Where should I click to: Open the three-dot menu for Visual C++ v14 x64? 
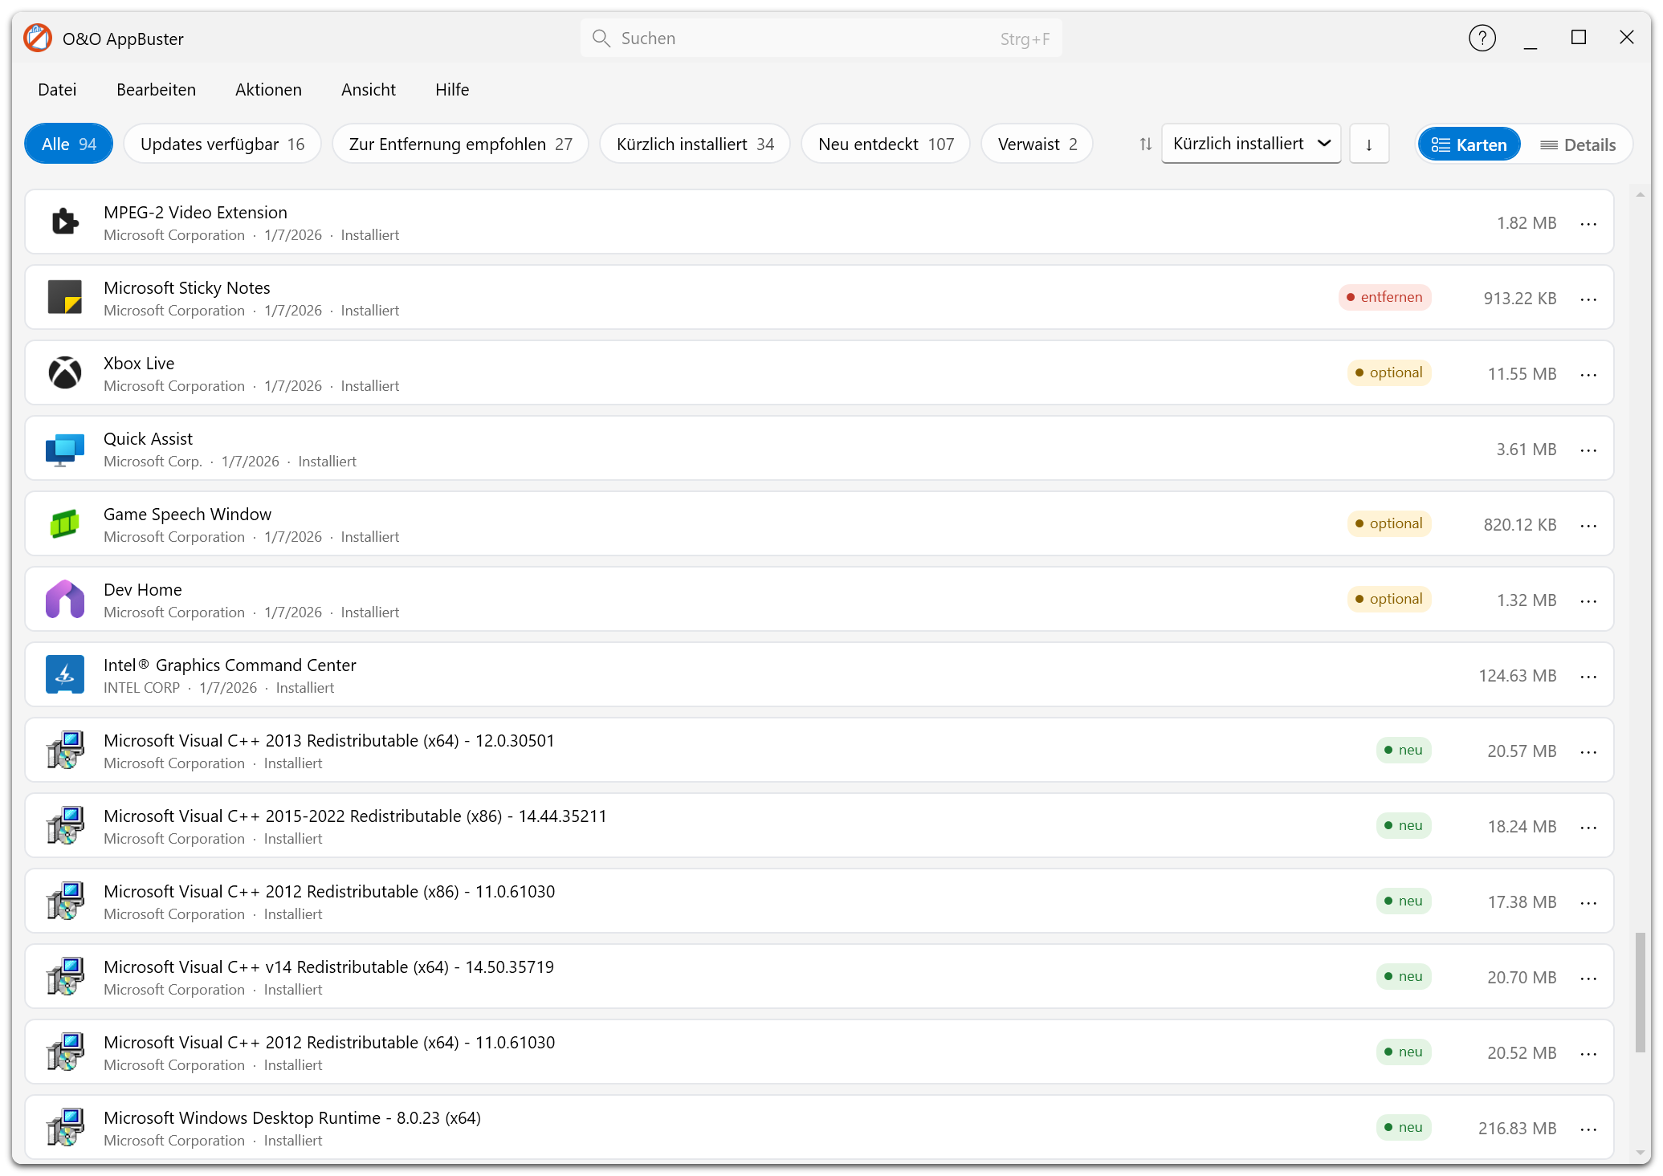pos(1588,979)
